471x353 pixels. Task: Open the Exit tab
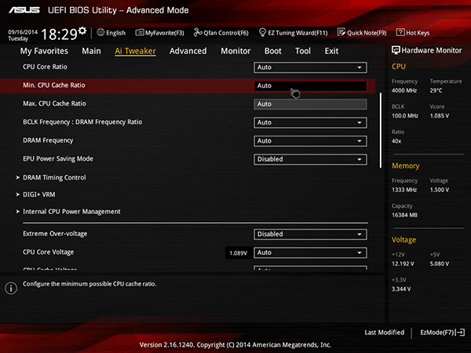(x=331, y=51)
